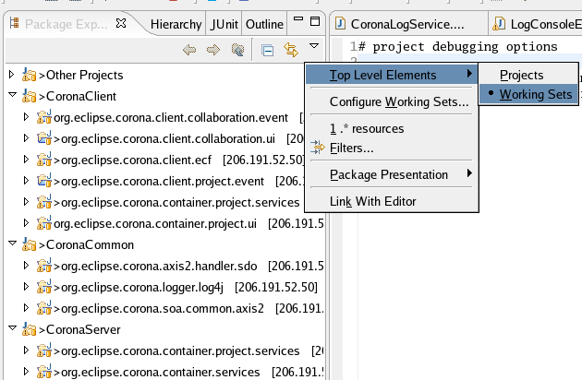Screen dimensions: 582x380
Task: Click the org.eclipse.corona.axis2.handler.sdo project icon
Action: [43, 265]
